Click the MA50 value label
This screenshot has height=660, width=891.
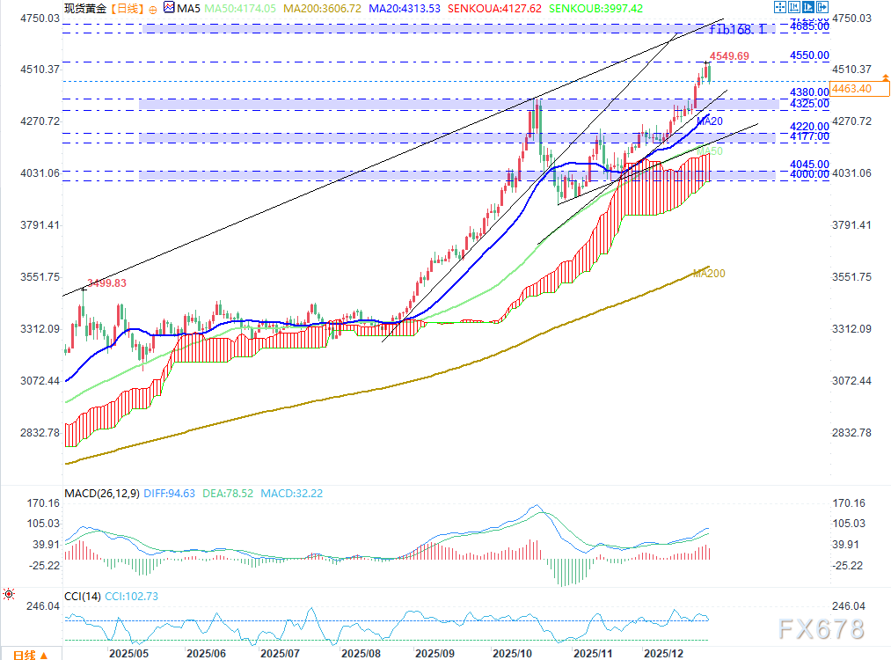(x=240, y=9)
